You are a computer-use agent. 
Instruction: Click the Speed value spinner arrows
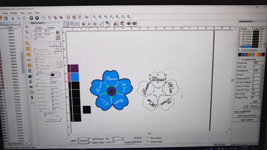tap(262, 70)
